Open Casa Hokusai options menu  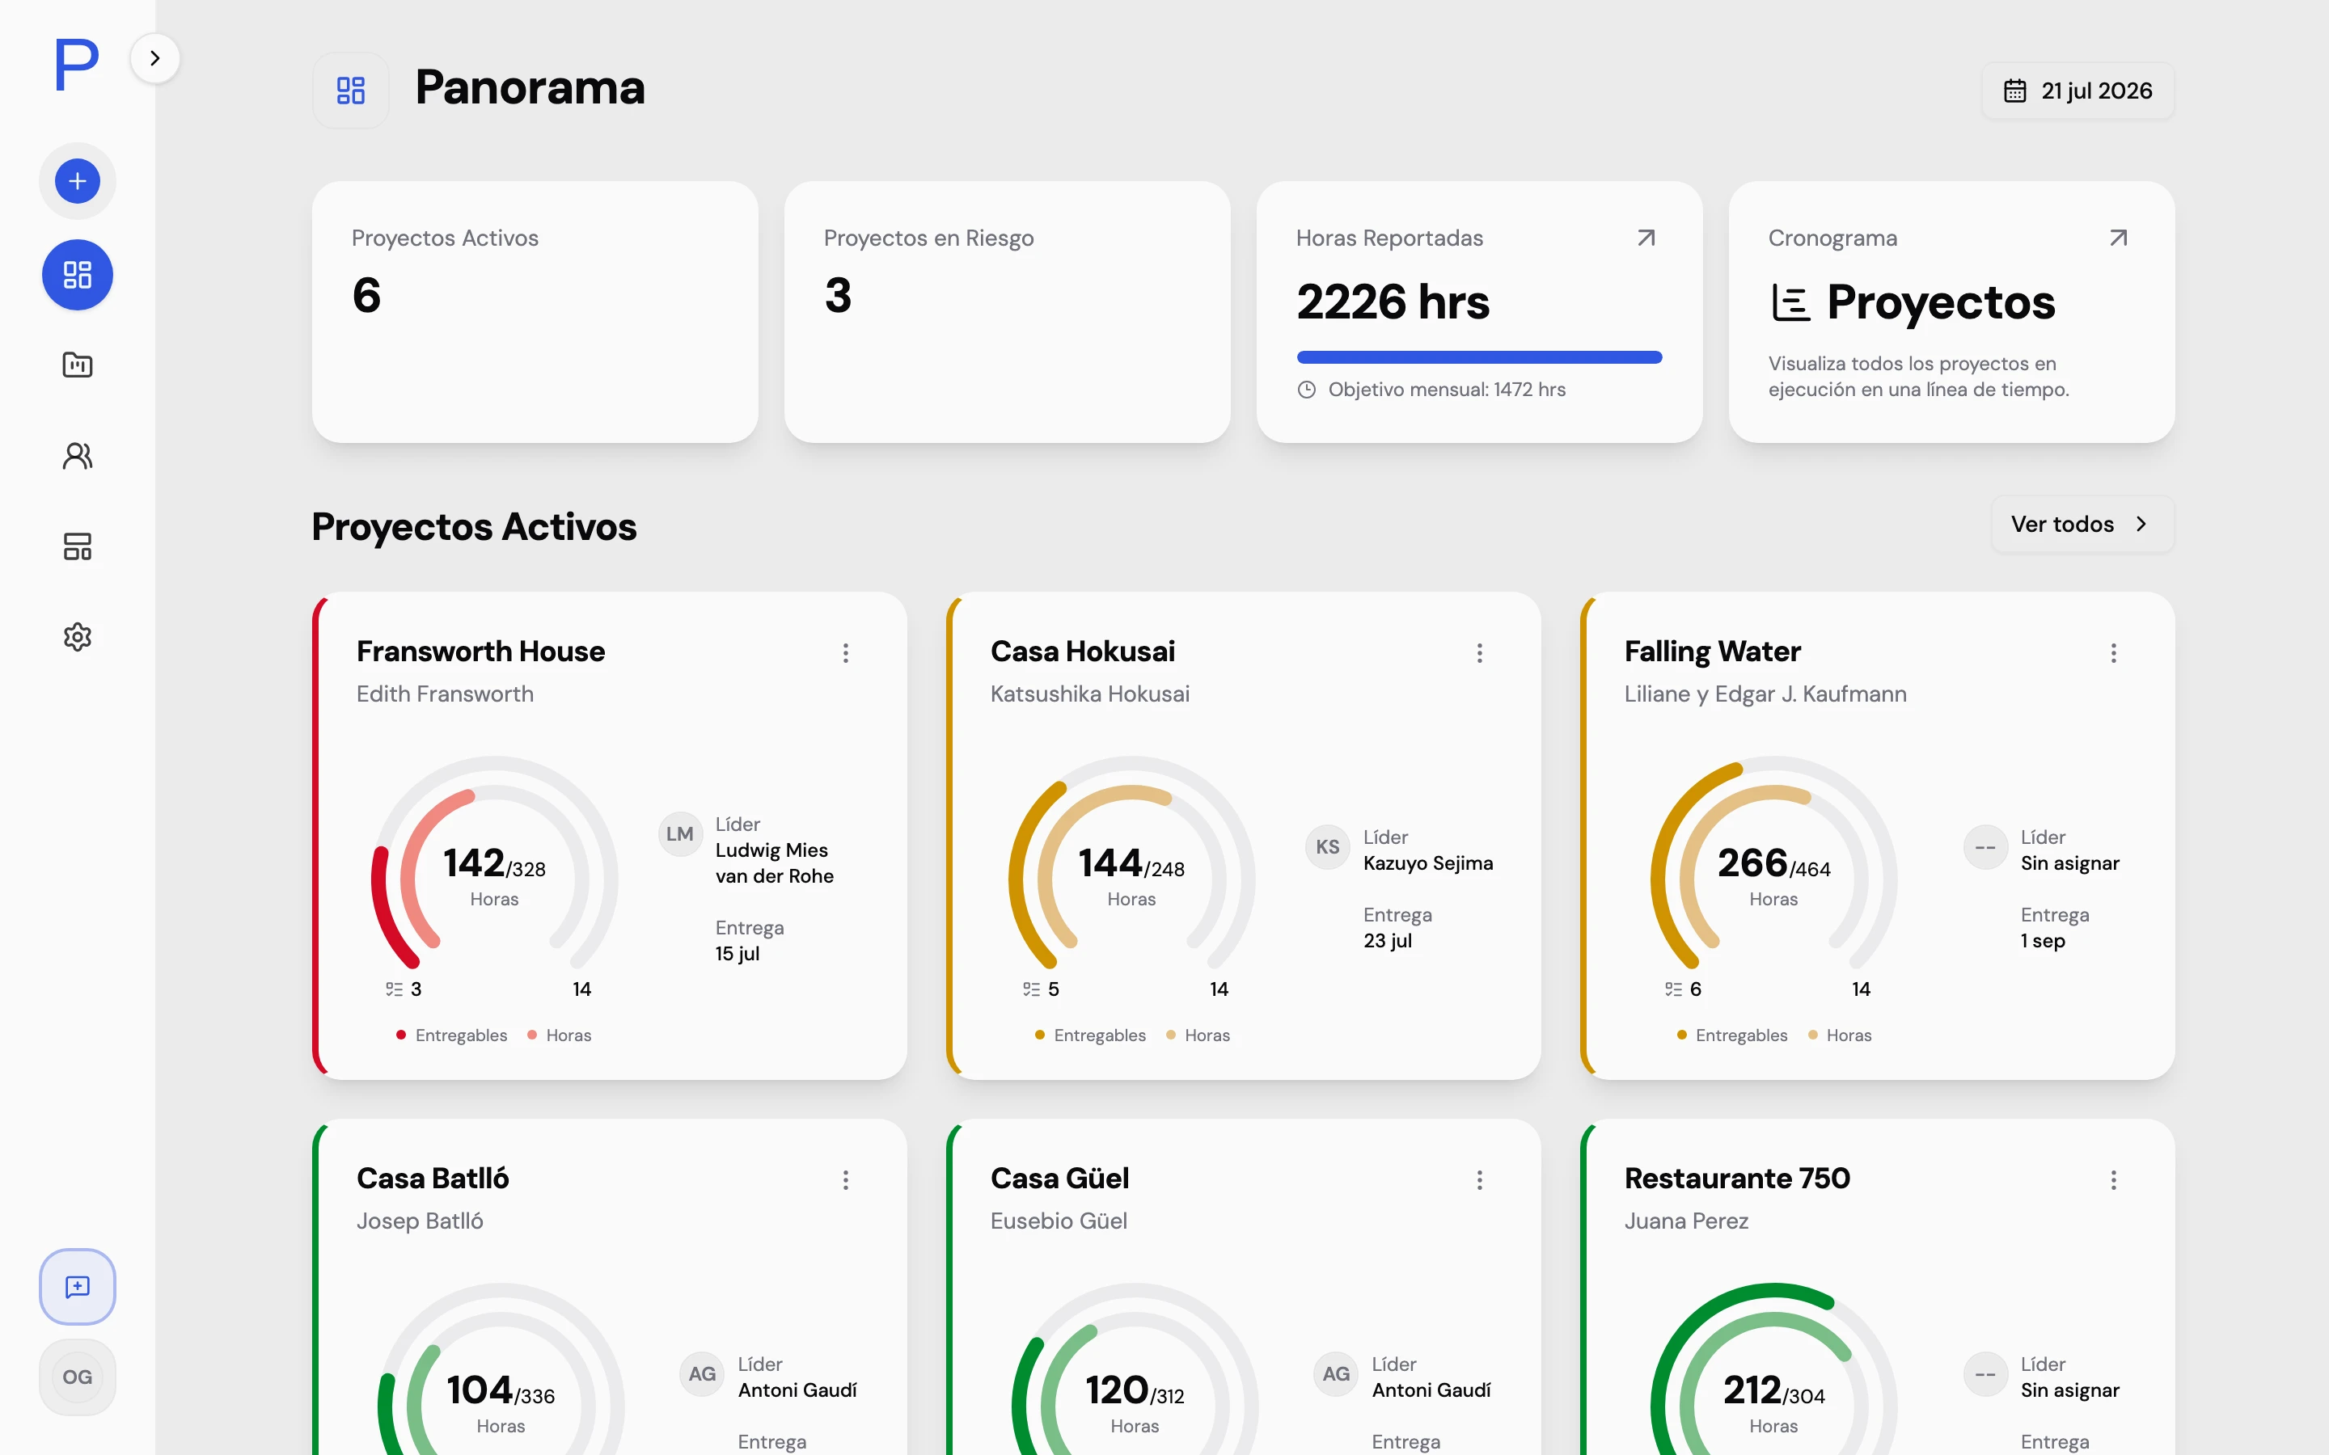(x=1480, y=653)
